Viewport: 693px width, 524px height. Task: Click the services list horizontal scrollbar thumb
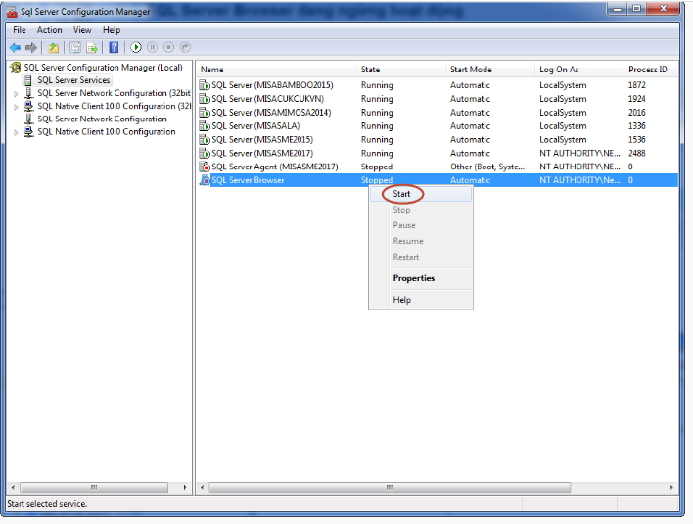coord(390,488)
